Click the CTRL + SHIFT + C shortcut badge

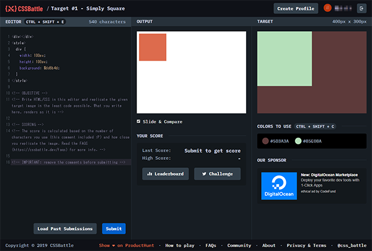tap(315, 126)
